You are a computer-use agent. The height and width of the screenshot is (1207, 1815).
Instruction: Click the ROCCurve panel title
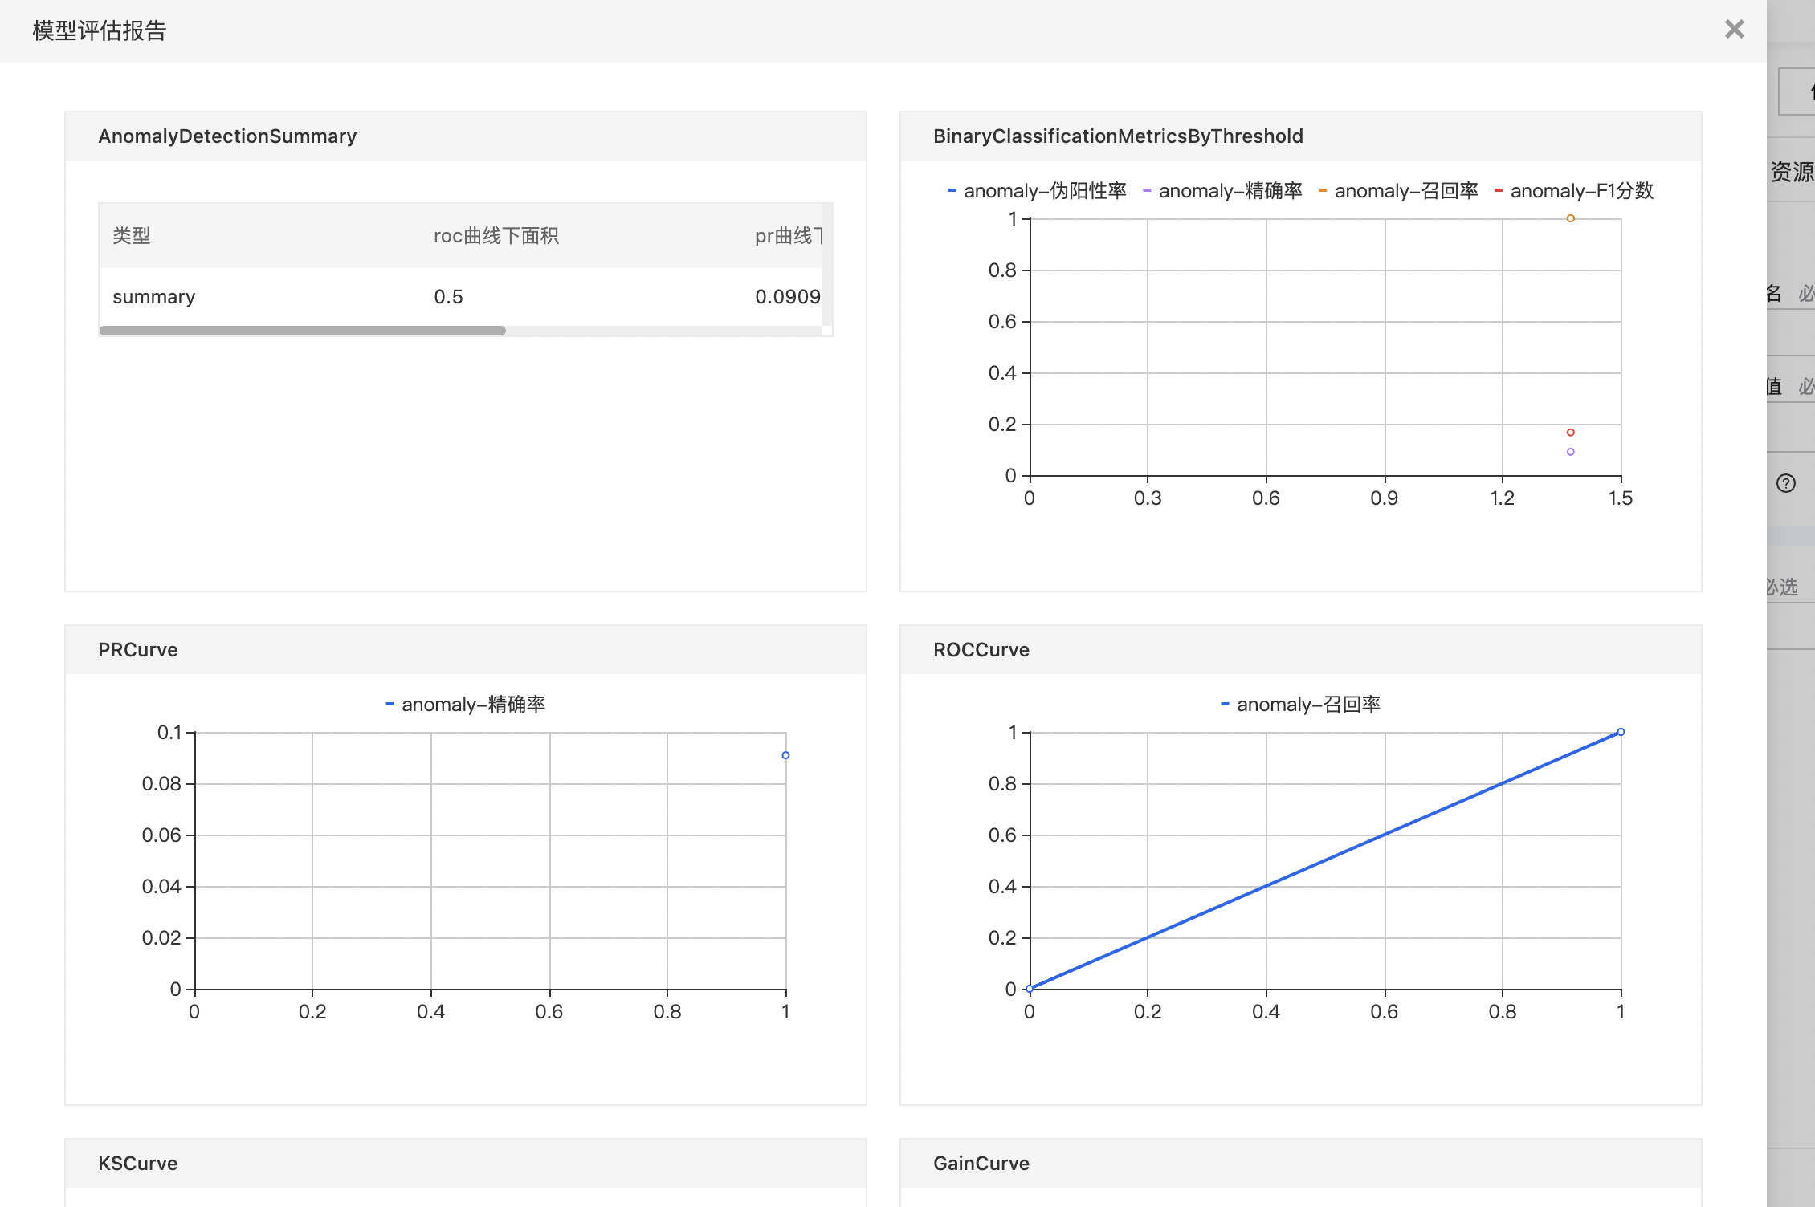[x=981, y=650]
